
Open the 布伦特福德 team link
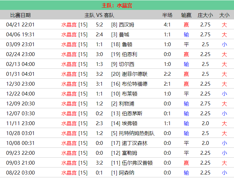(x=135, y=84)
